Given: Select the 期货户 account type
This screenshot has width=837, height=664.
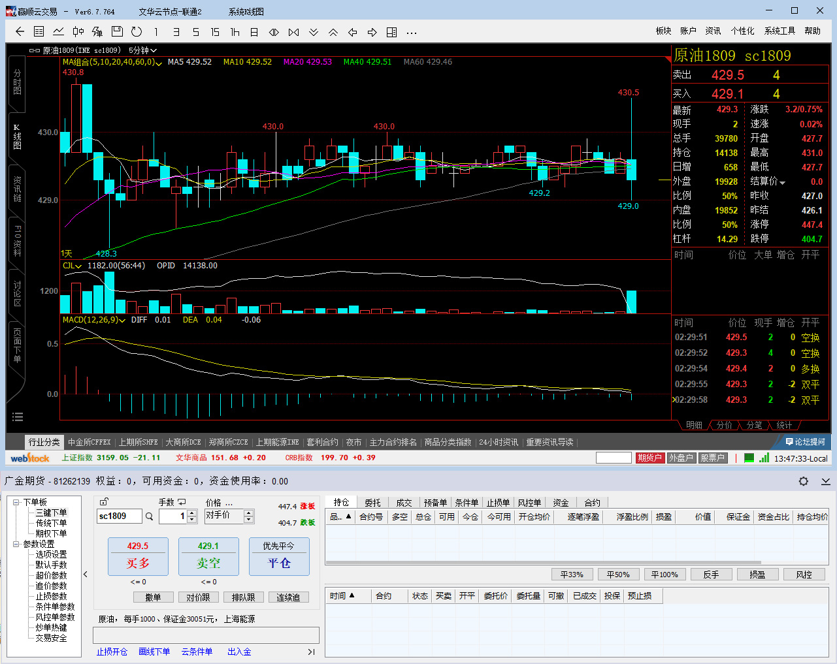Looking at the screenshot, I should pos(649,458).
